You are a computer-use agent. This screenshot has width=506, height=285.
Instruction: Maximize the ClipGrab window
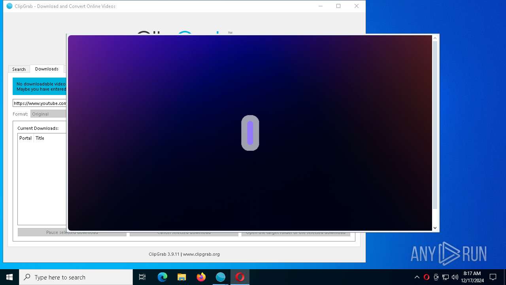click(338, 6)
